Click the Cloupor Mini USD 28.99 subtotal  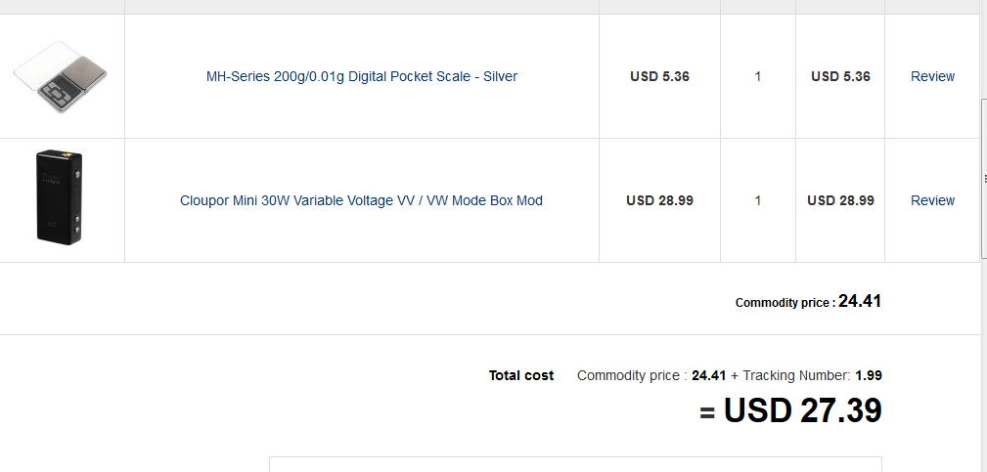840,200
